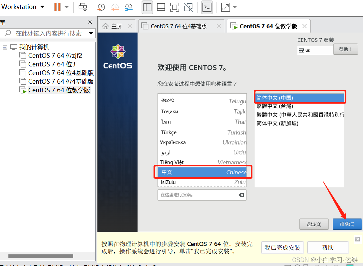
Task: Clear the language search box
Action: coord(241,195)
